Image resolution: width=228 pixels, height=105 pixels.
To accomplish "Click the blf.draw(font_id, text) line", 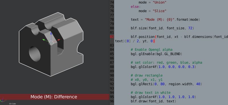I will tap(153, 101).
